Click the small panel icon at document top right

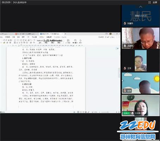[117, 48]
